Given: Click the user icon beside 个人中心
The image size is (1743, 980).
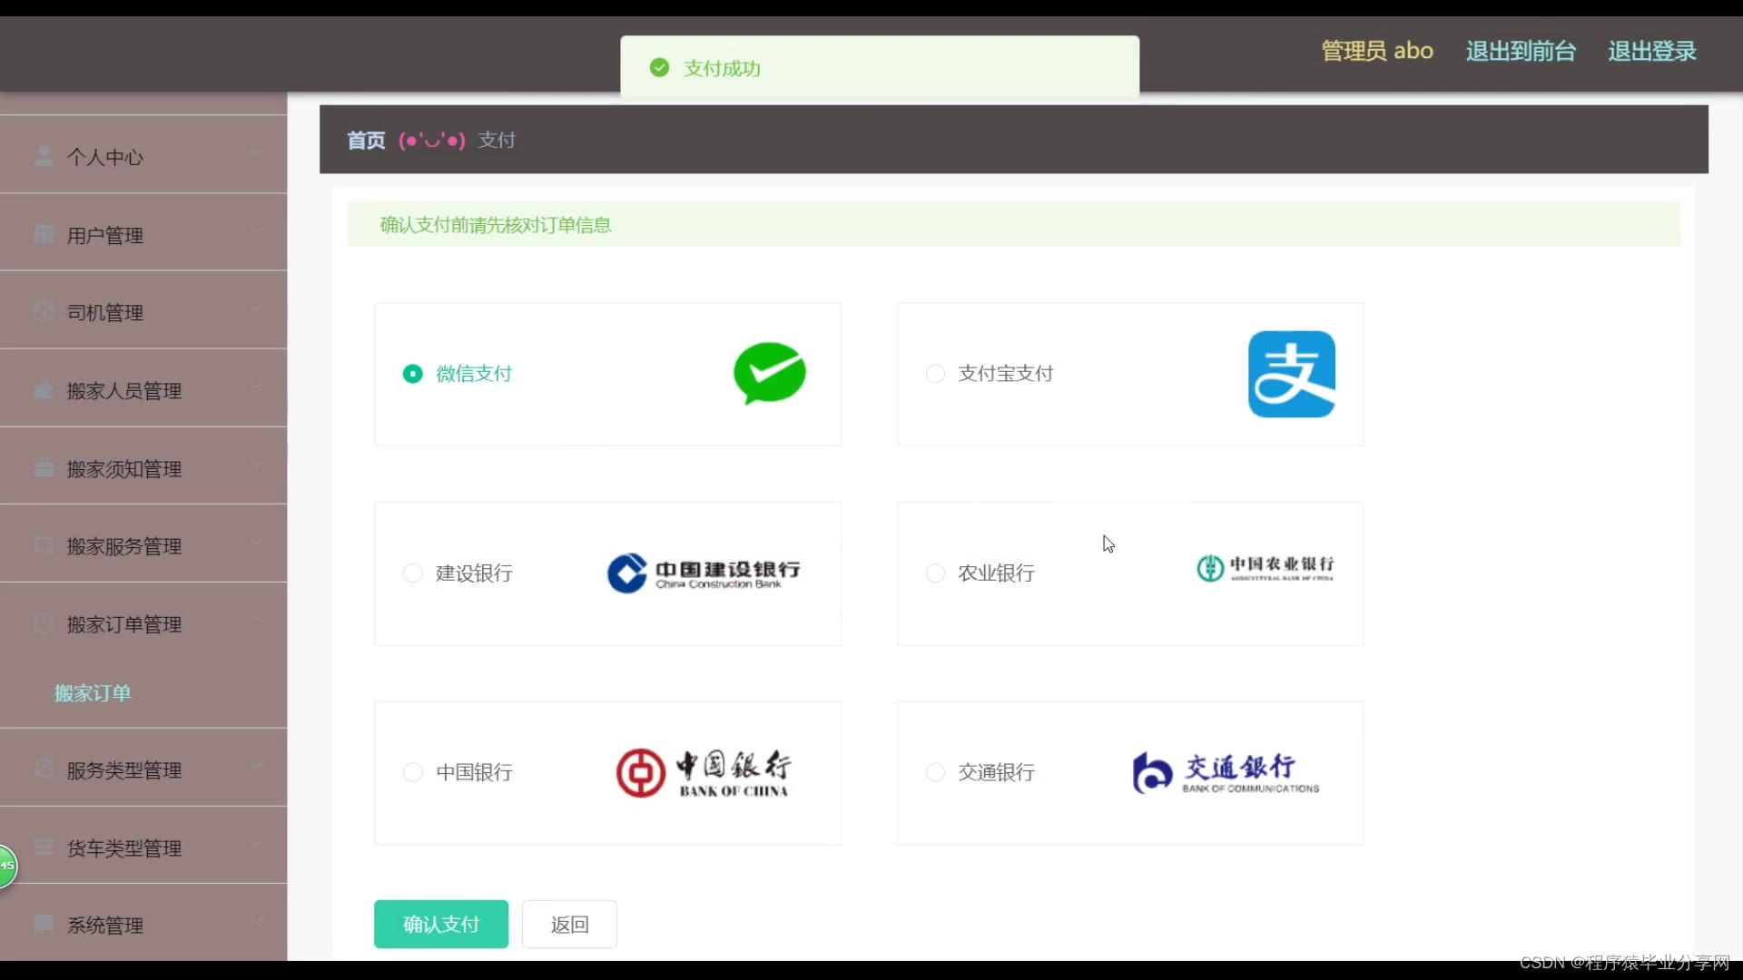Looking at the screenshot, I should coord(43,157).
